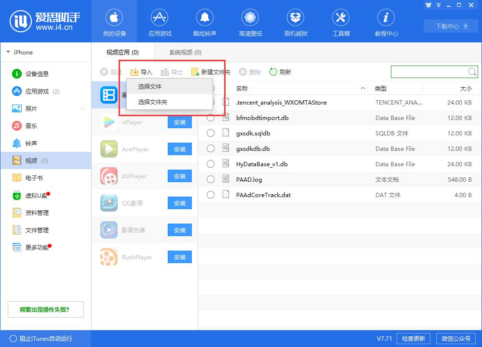Click inside the search field
482x347 pixels.
(x=429, y=71)
